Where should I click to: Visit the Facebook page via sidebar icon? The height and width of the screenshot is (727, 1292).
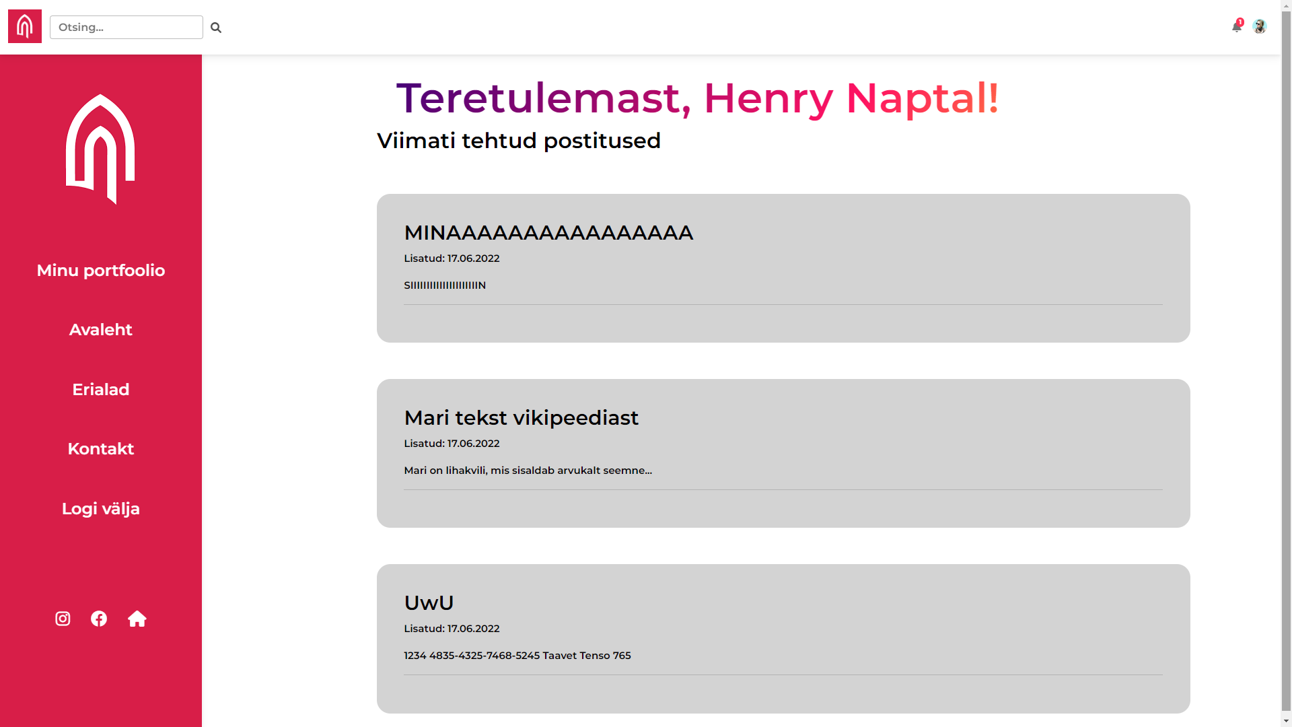tap(99, 619)
